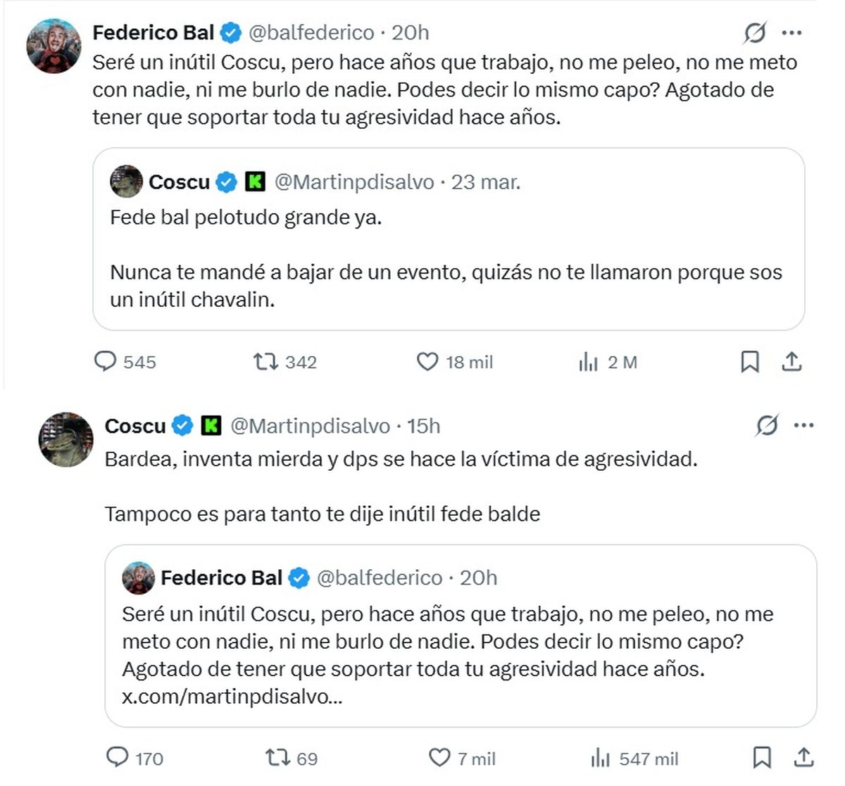View analytics showing 547 mil views

coord(601,759)
